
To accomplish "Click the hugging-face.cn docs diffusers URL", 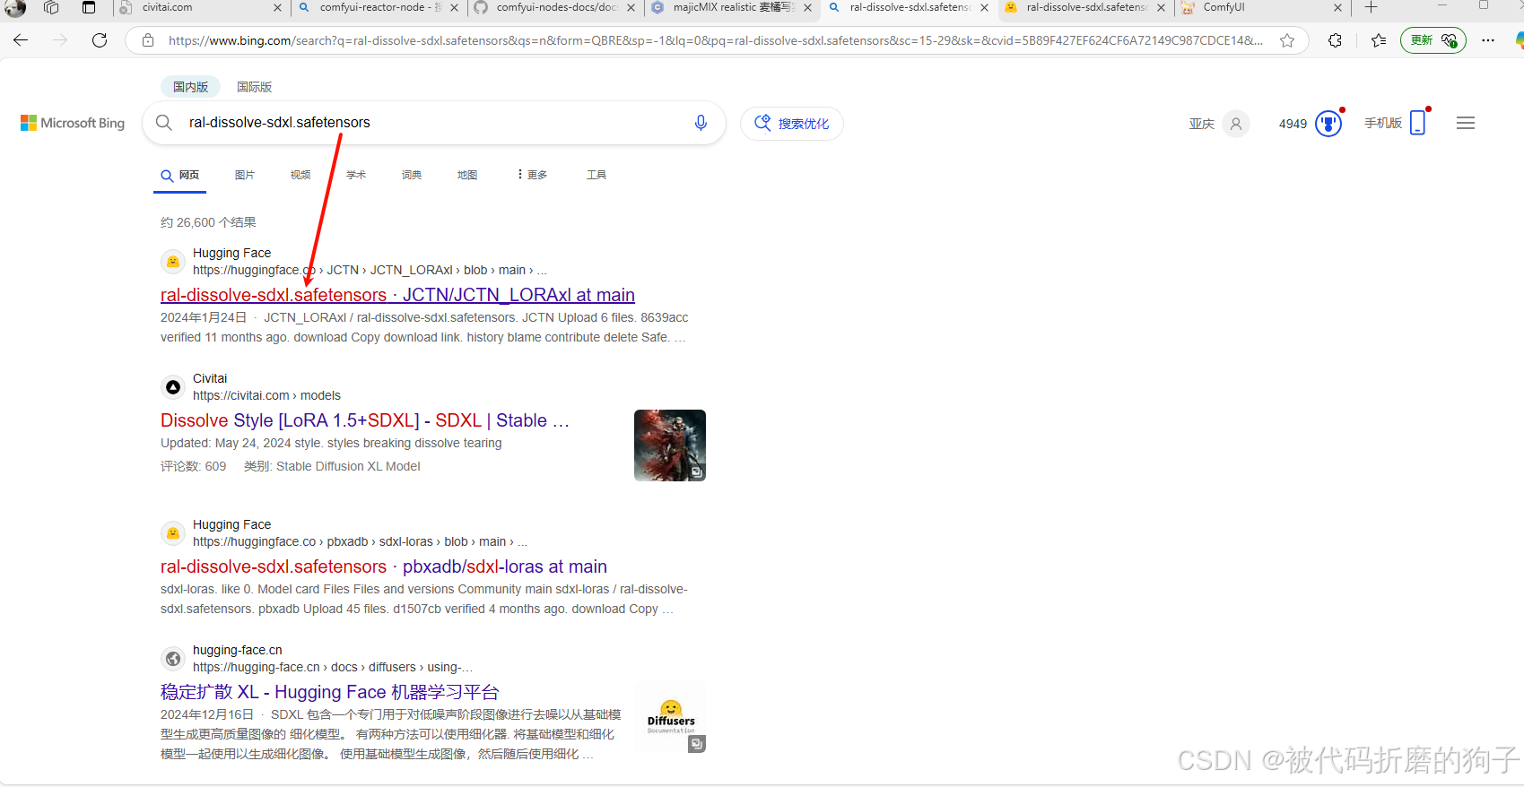I will [x=333, y=668].
